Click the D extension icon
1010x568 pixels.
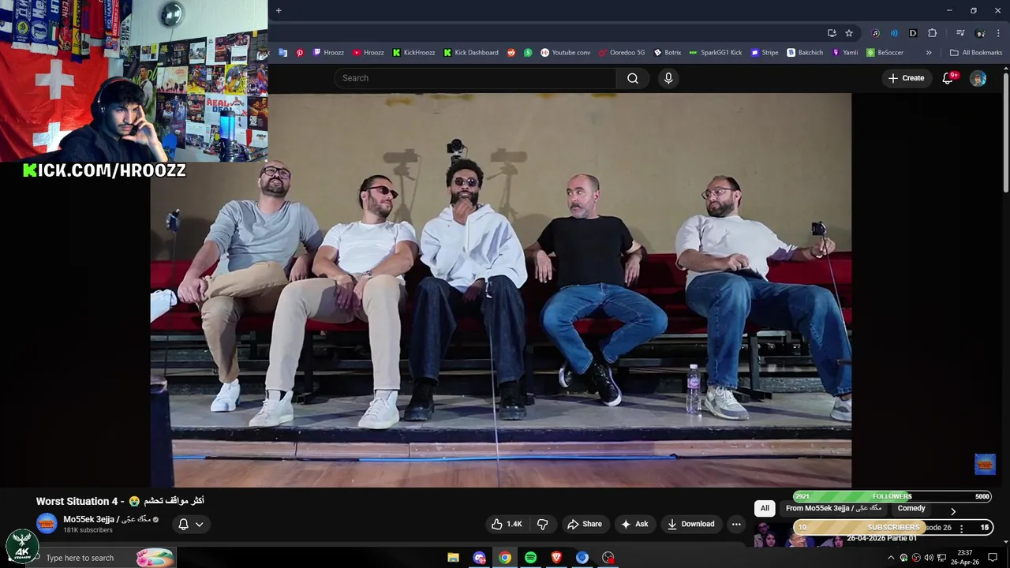[x=913, y=33]
